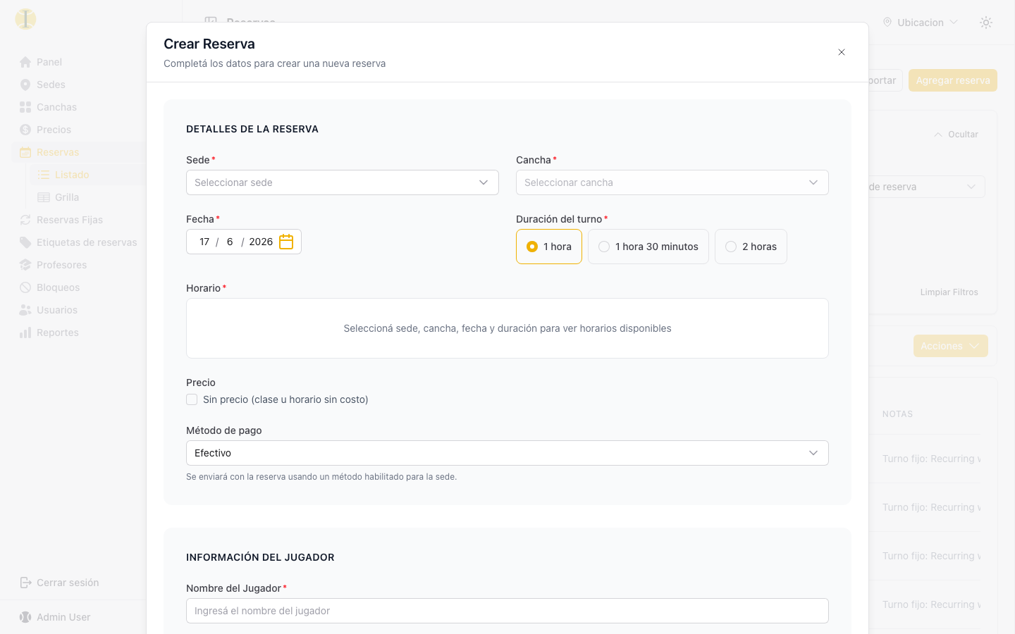Click the Admin User profile entry
Viewport: 1015px width, 634px height.
point(63,617)
